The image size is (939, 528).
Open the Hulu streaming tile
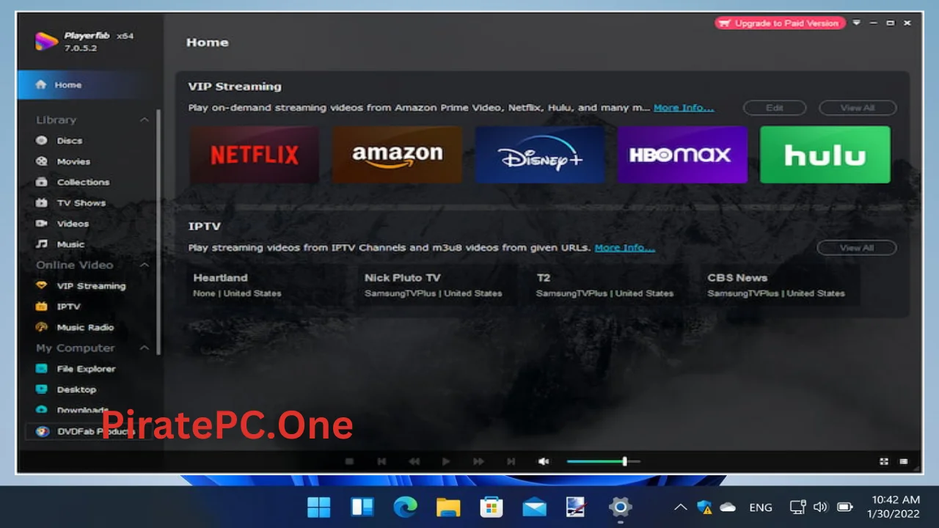coord(825,155)
